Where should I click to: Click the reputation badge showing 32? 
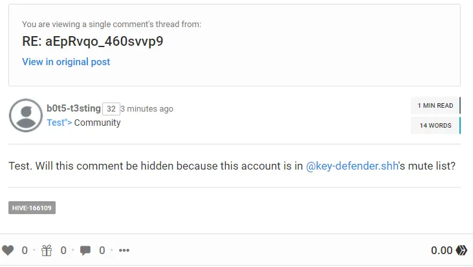[111, 109]
